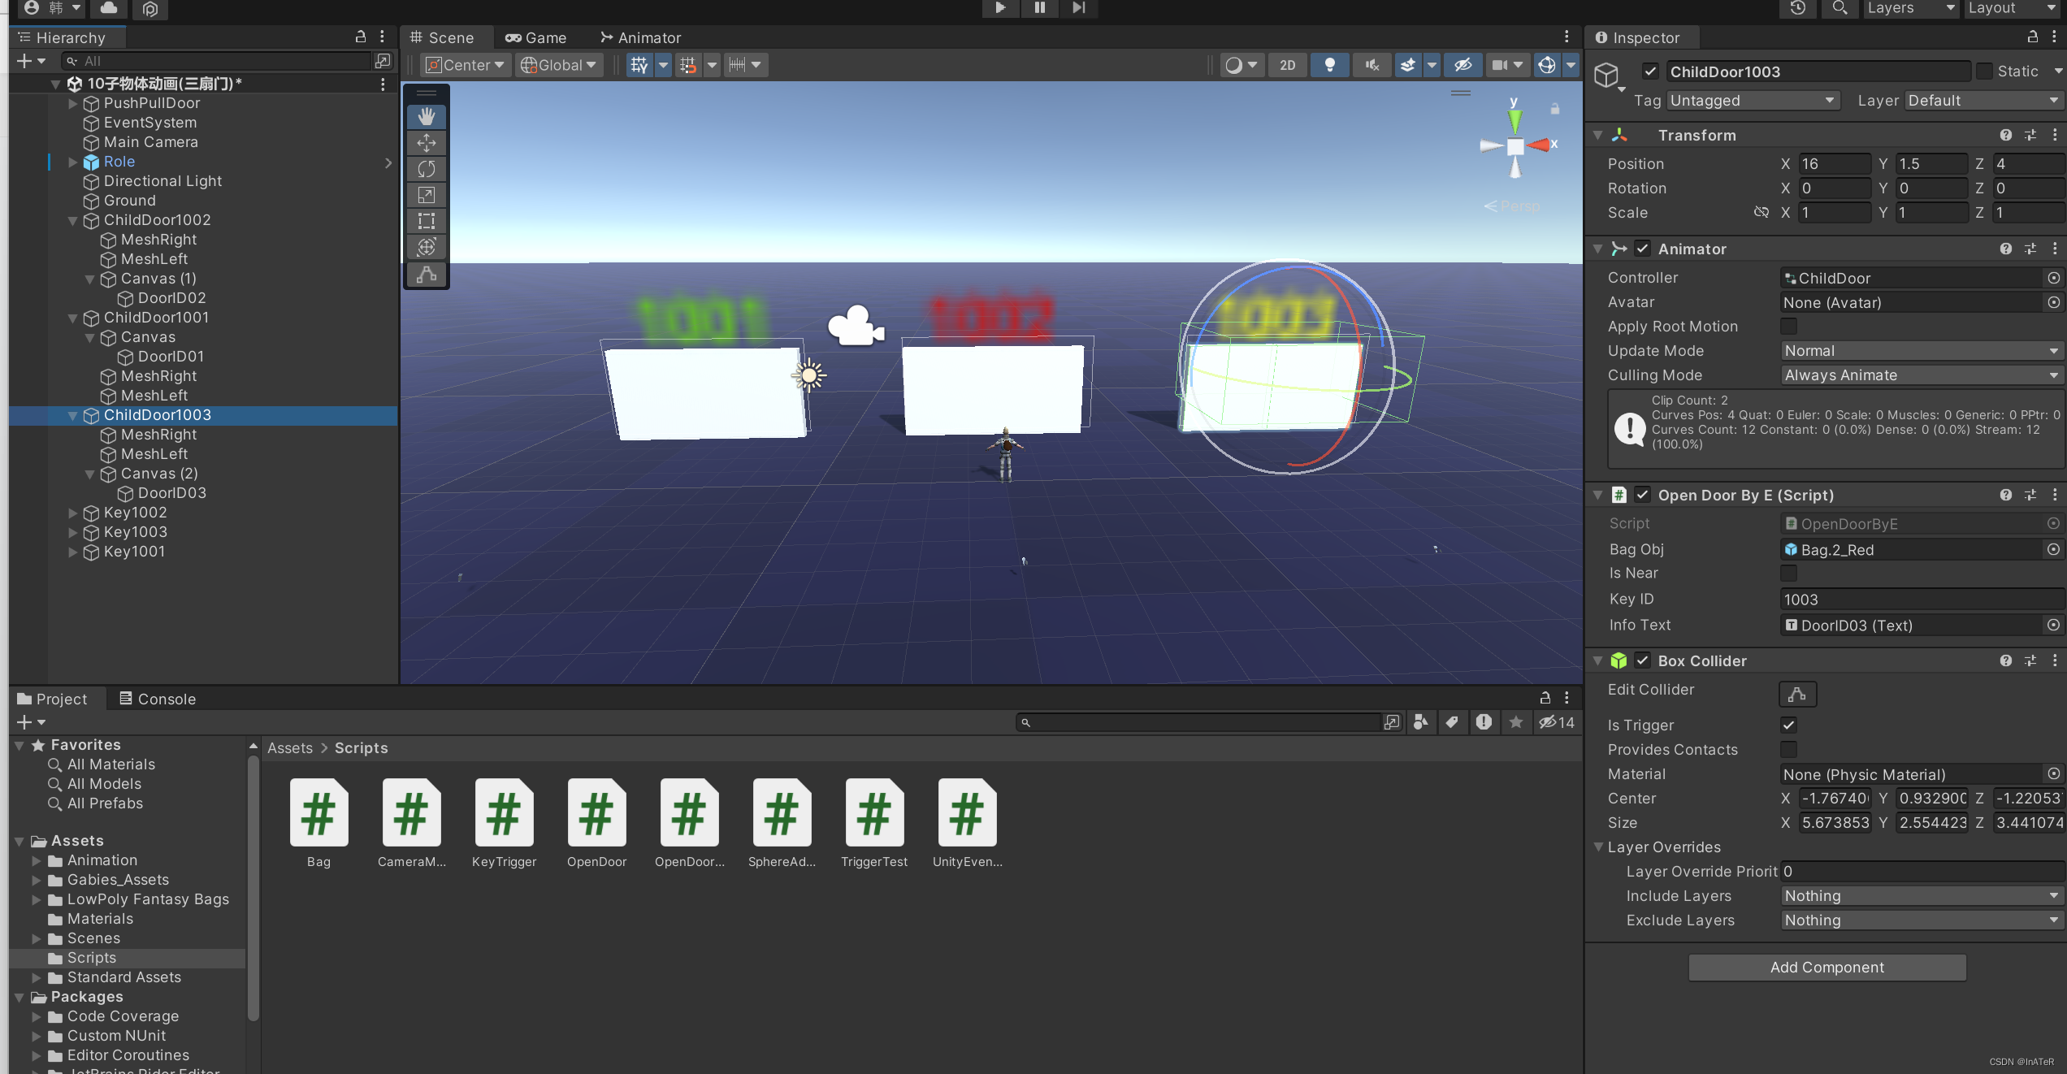Screen dimensions: 2067x1074
Task: Open the Tag Untagged dropdown
Action: [x=1752, y=101]
